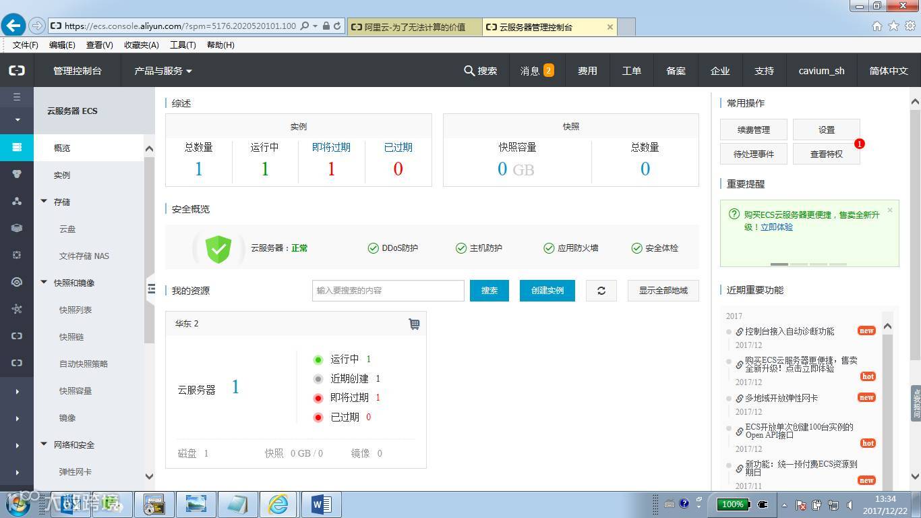This screenshot has width=921, height=518.
Task: Collapse the 网络和安全 tree section
Action: pos(44,444)
